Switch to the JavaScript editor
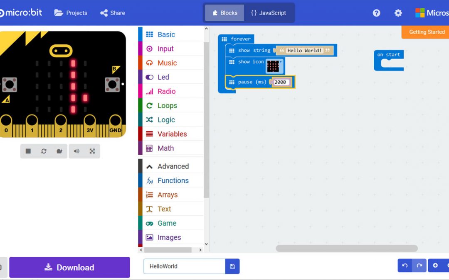 point(269,13)
